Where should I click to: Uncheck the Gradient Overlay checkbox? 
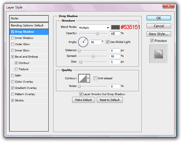point(12,88)
